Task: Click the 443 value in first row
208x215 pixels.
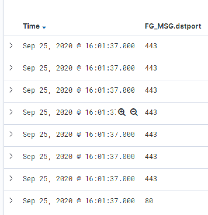Action: tap(151, 46)
